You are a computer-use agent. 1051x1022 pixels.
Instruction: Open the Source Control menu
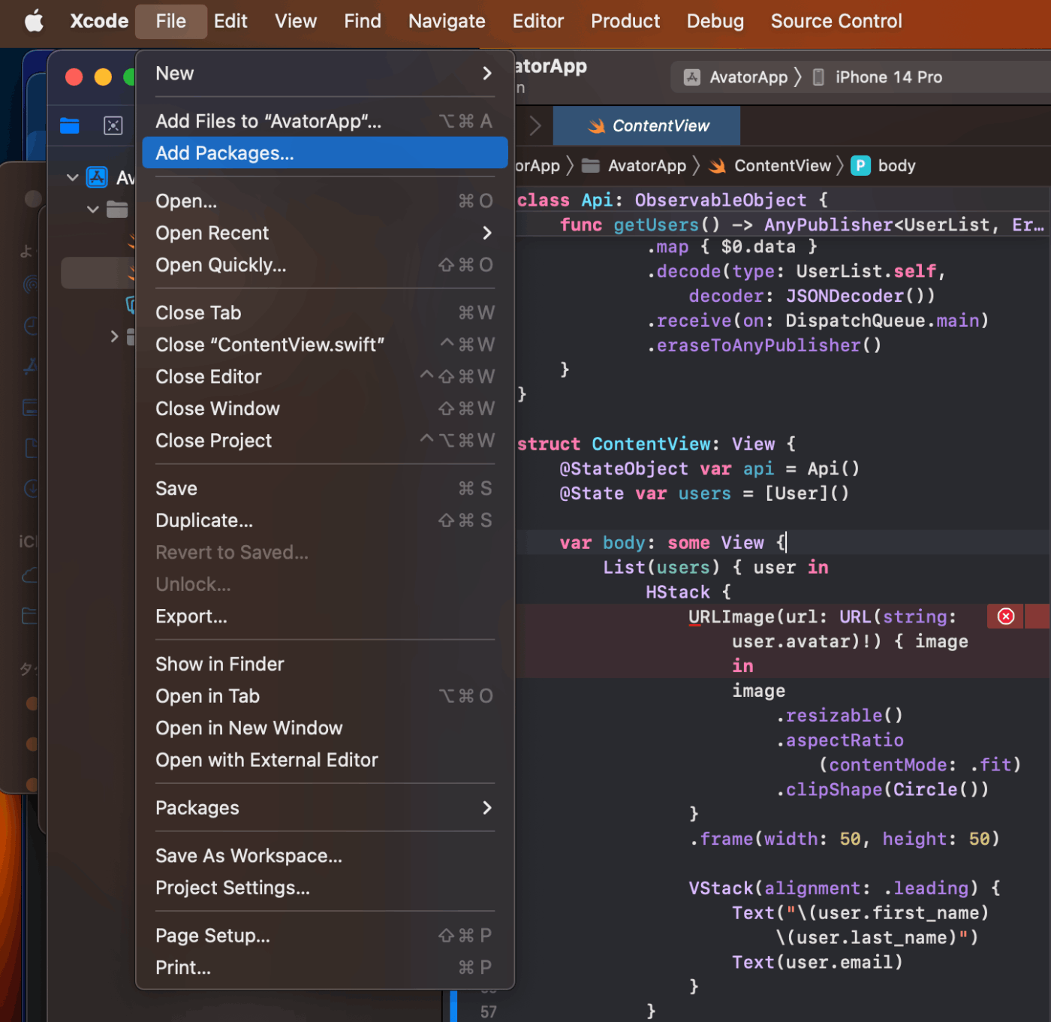(836, 21)
